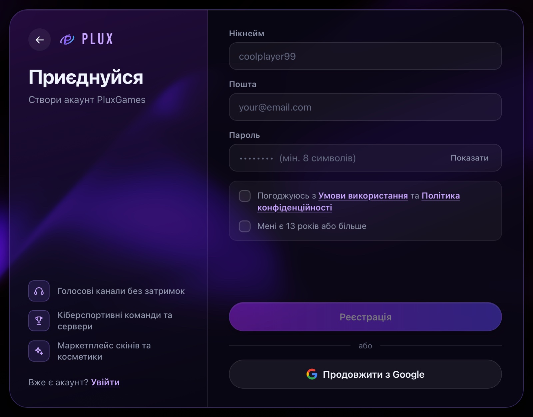Image resolution: width=533 pixels, height=417 pixels.
Task: Check the terms of use agreement checkbox
Action: (245, 196)
